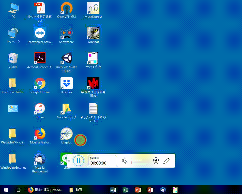This screenshot has height=194, width=242.
Task: Switch to the 動画 folder window
Action: (x=76, y=190)
